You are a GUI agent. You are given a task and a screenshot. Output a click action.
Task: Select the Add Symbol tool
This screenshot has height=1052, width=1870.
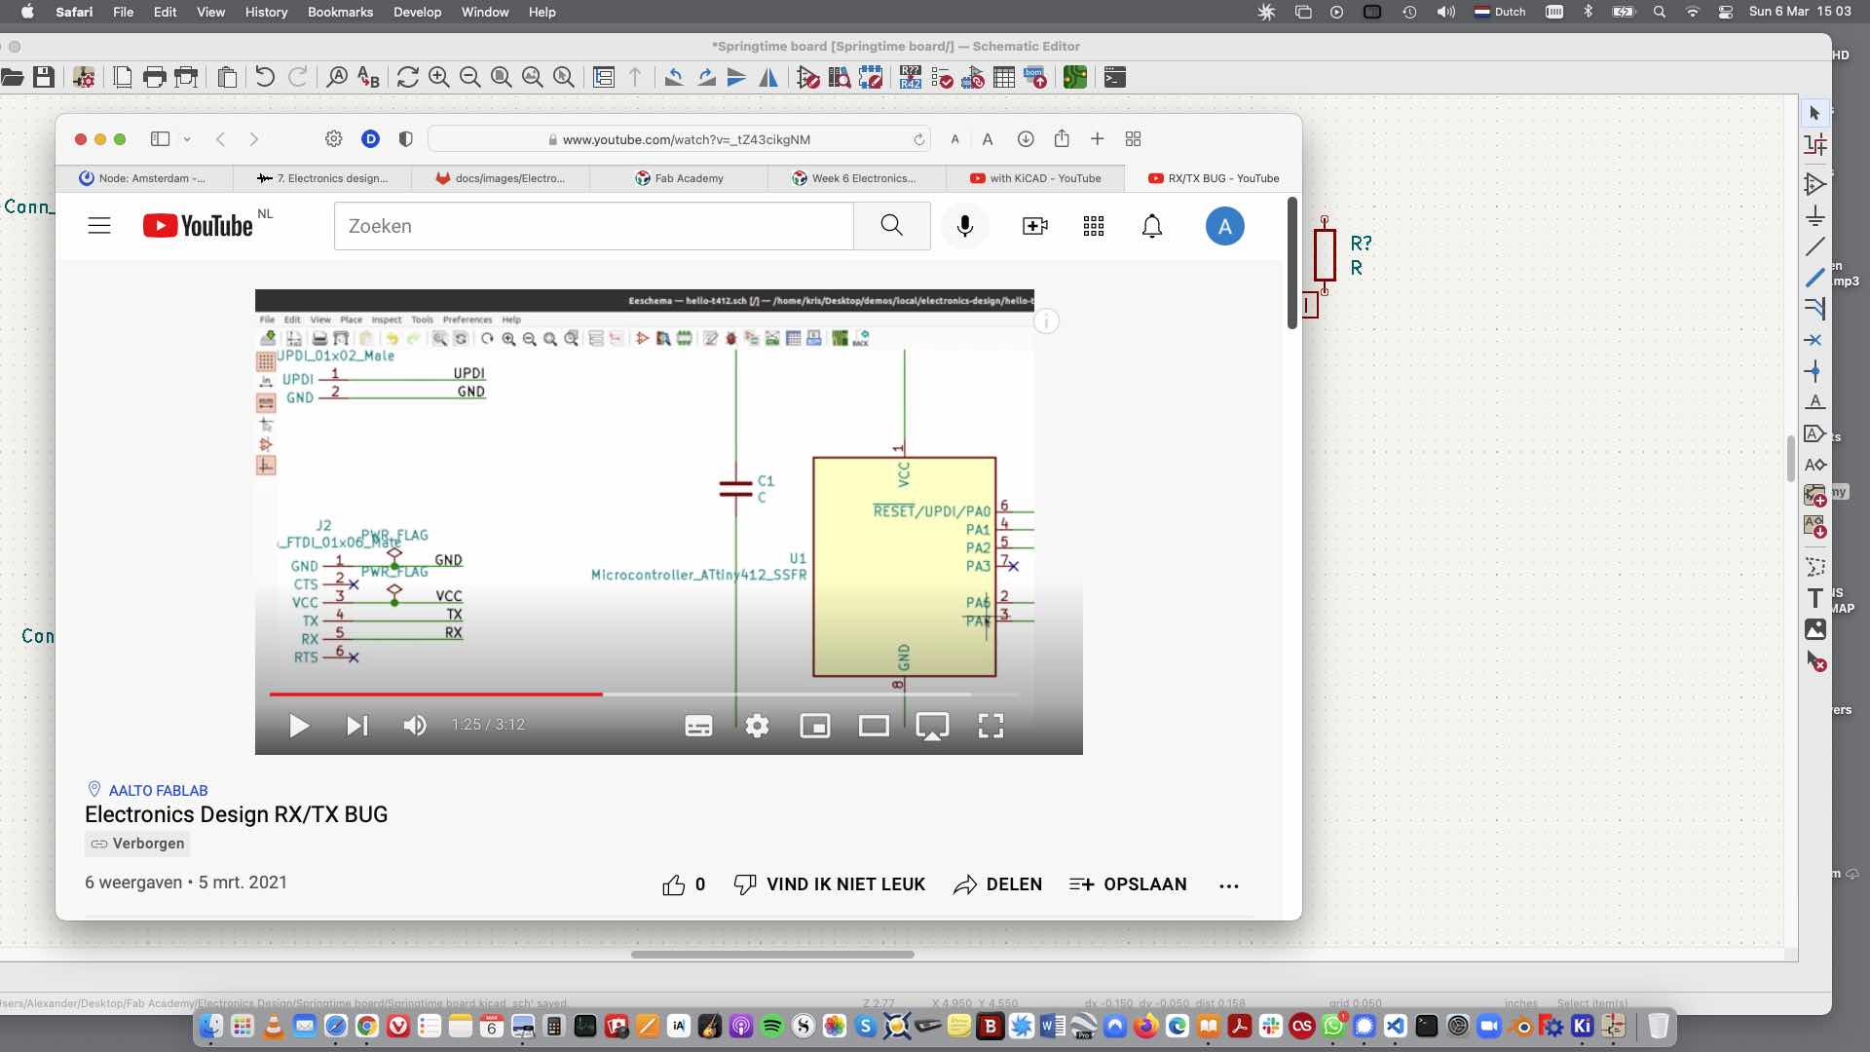(1814, 184)
